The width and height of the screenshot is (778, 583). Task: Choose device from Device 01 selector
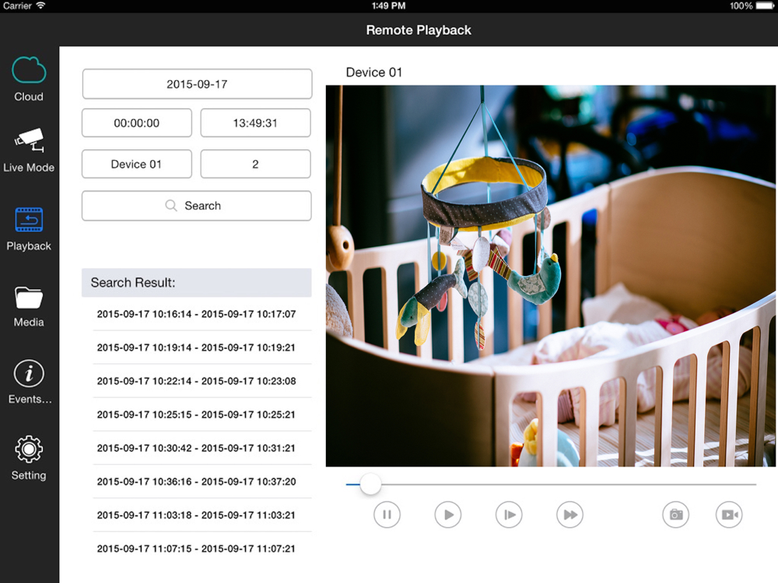click(x=136, y=164)
